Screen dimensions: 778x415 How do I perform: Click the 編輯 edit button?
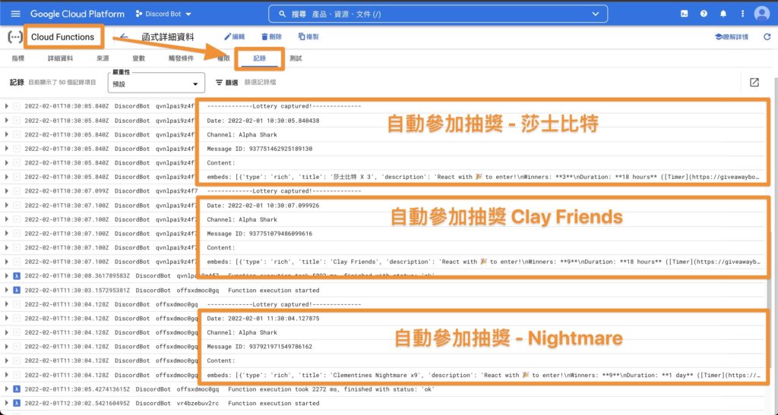pos(234,36)
